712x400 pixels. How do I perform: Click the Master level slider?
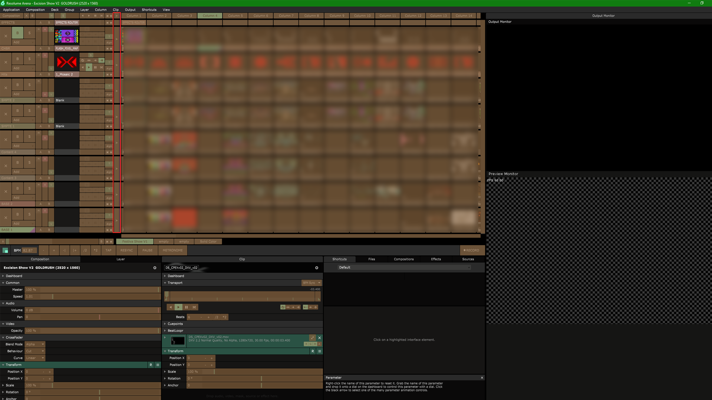pyautogui.click(x=92, y=290)
